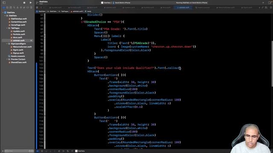Click the Run play button
273x153 pixels.
pyautogui.click(x=31, y=3)
